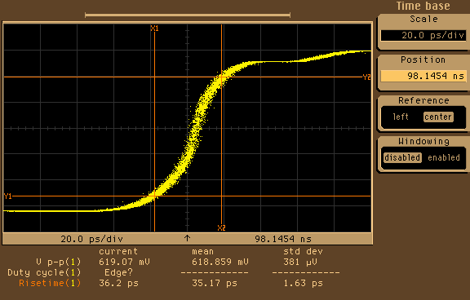Click the 20.0 ps/div readout below graph
The height and width of the screenshot is (300, 470).
pos(91,239)
